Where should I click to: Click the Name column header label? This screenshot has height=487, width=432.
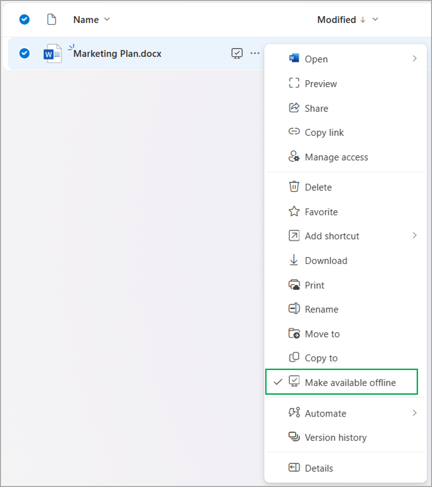(x=86, y=20)
